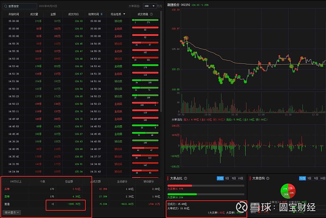Viewport: 326px width, 218px height.
Task: Click help icon next to 成交棱镜
Action: pyautogui.click(x=151, y=14)
